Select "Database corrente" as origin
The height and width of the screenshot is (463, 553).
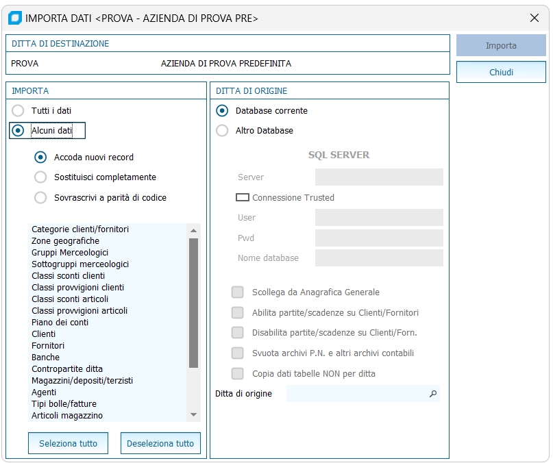click(222, 111)
